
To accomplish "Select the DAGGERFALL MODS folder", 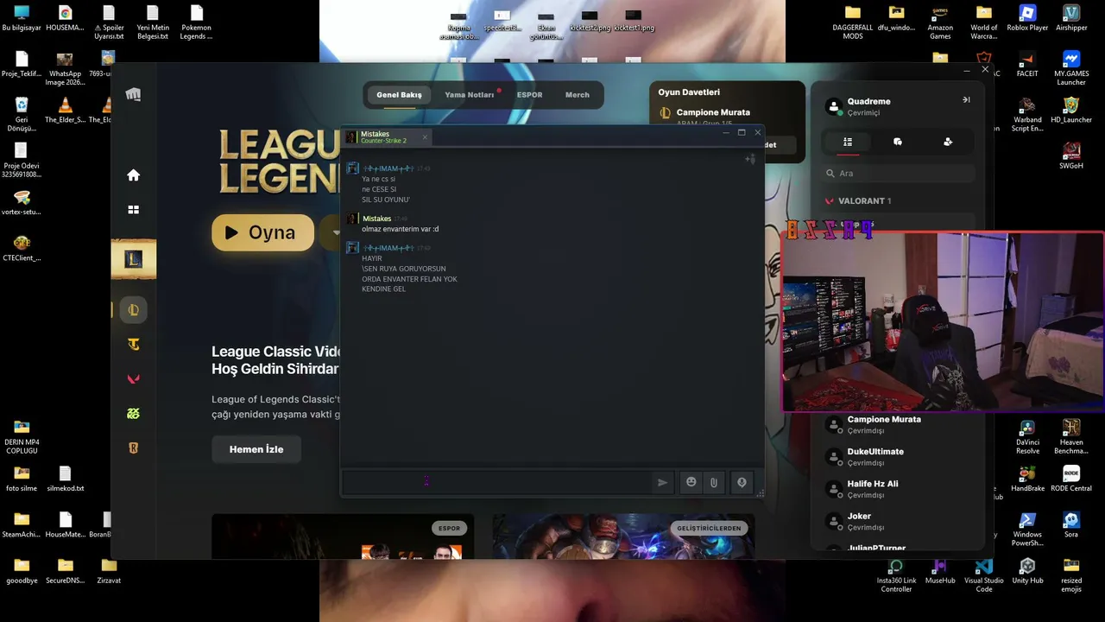I will (853, 23).
